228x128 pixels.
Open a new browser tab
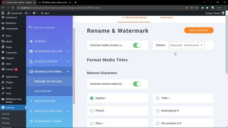[76, 2]
